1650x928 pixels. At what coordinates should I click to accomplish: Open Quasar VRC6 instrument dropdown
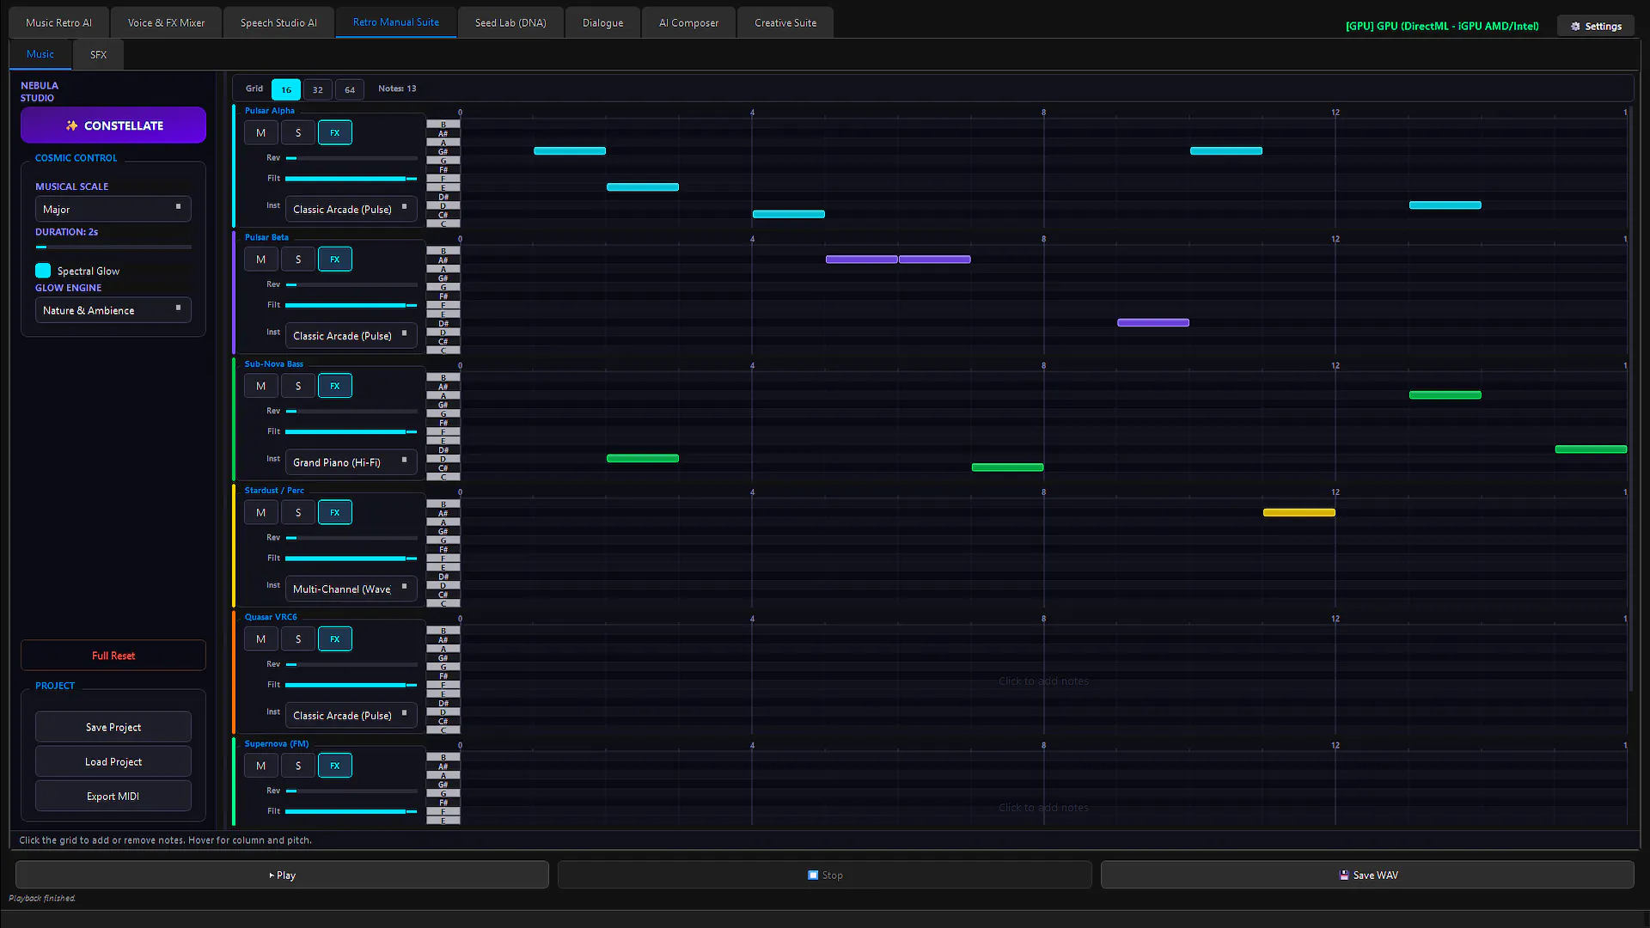[x=351, y=715]
